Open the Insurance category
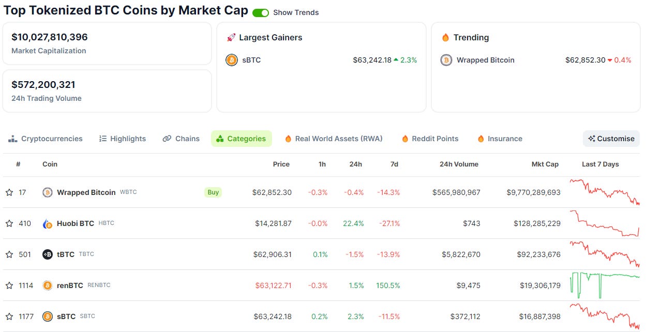646x332 pixels. coord(500,139)
